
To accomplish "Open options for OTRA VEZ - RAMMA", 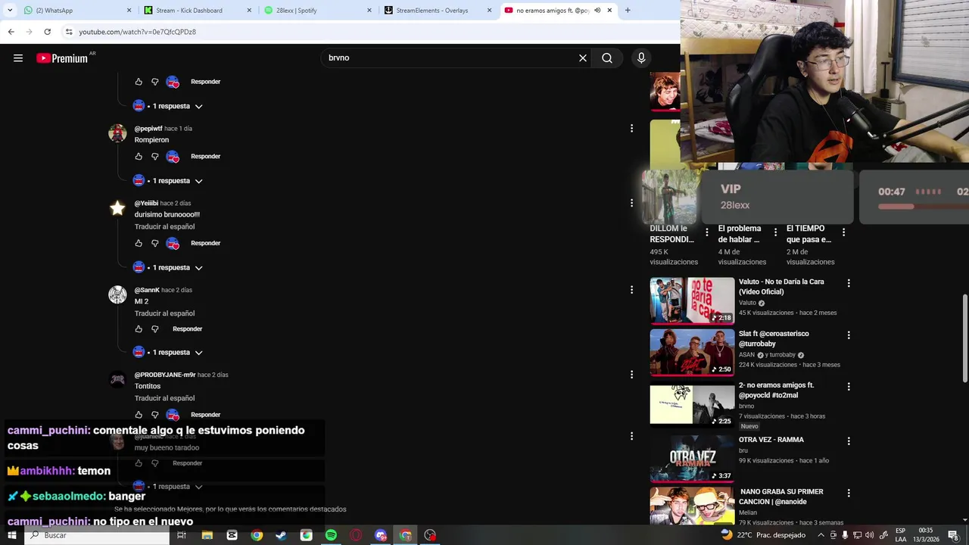I will click(849, 441).
